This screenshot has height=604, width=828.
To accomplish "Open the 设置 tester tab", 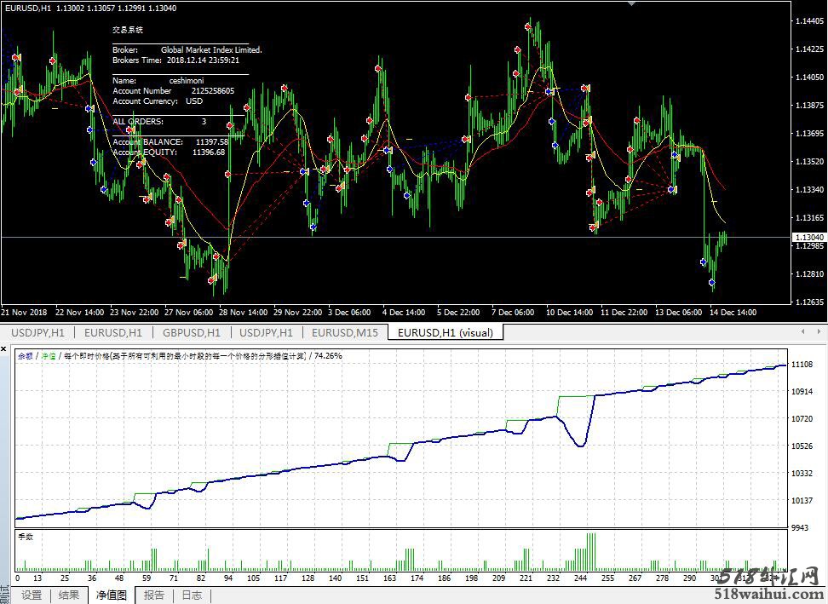I will coord(32,595).
